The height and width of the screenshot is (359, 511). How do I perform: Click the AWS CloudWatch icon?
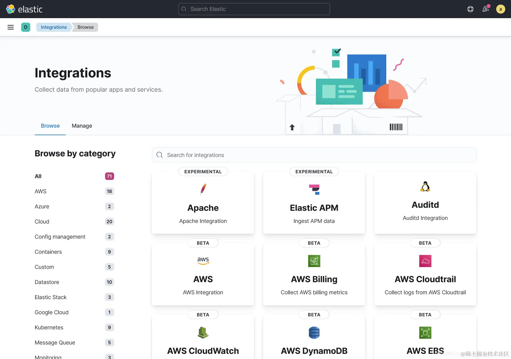click(x=203, y=333)
